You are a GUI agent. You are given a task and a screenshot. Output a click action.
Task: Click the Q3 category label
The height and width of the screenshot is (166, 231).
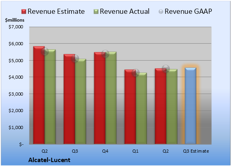75,151
